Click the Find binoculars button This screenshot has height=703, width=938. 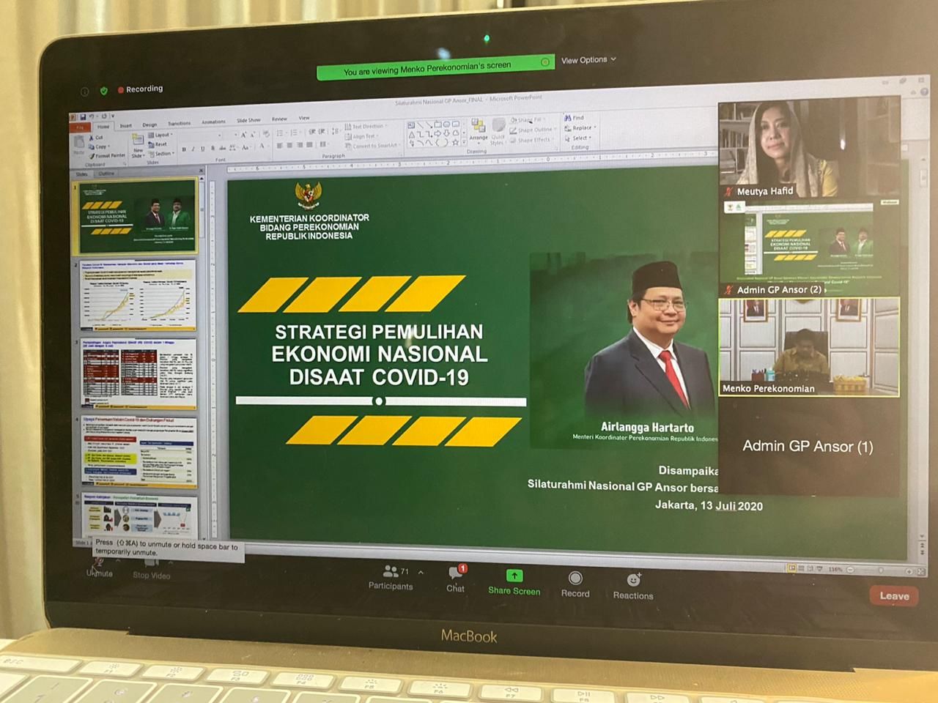[x=575, y=117]
